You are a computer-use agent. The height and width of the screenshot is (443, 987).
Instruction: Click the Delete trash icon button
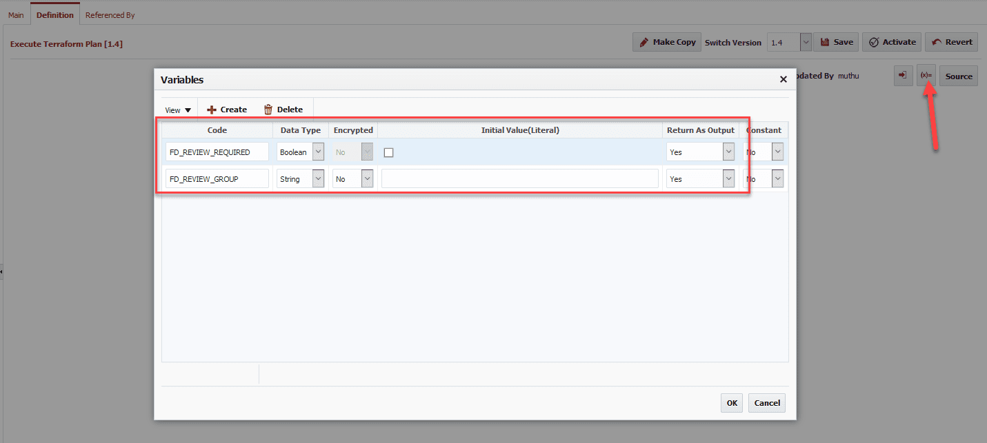[x=283, y=110]
